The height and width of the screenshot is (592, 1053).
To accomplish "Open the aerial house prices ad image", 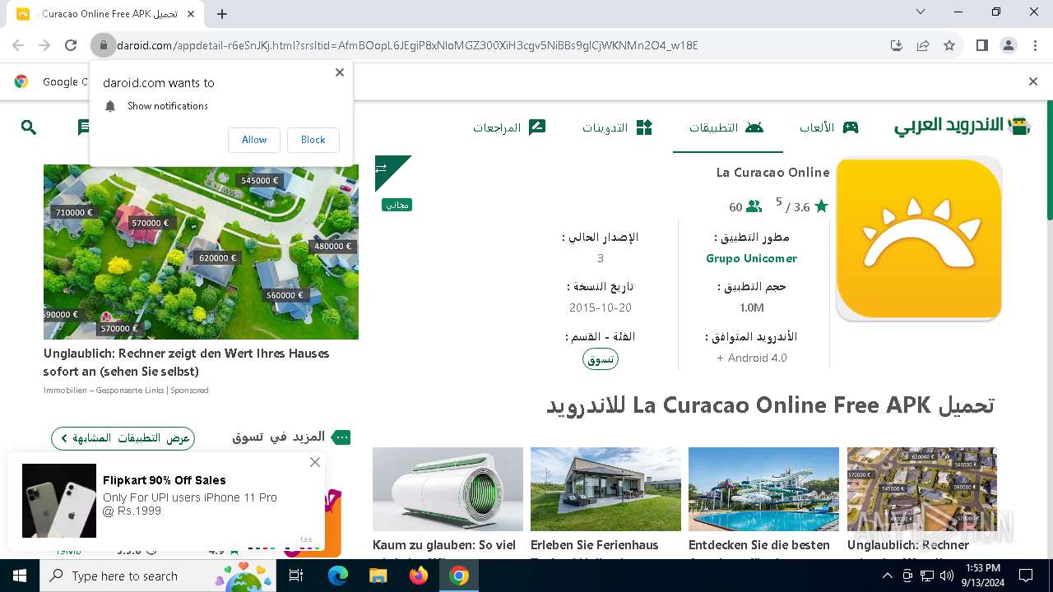I will [201, 252].
